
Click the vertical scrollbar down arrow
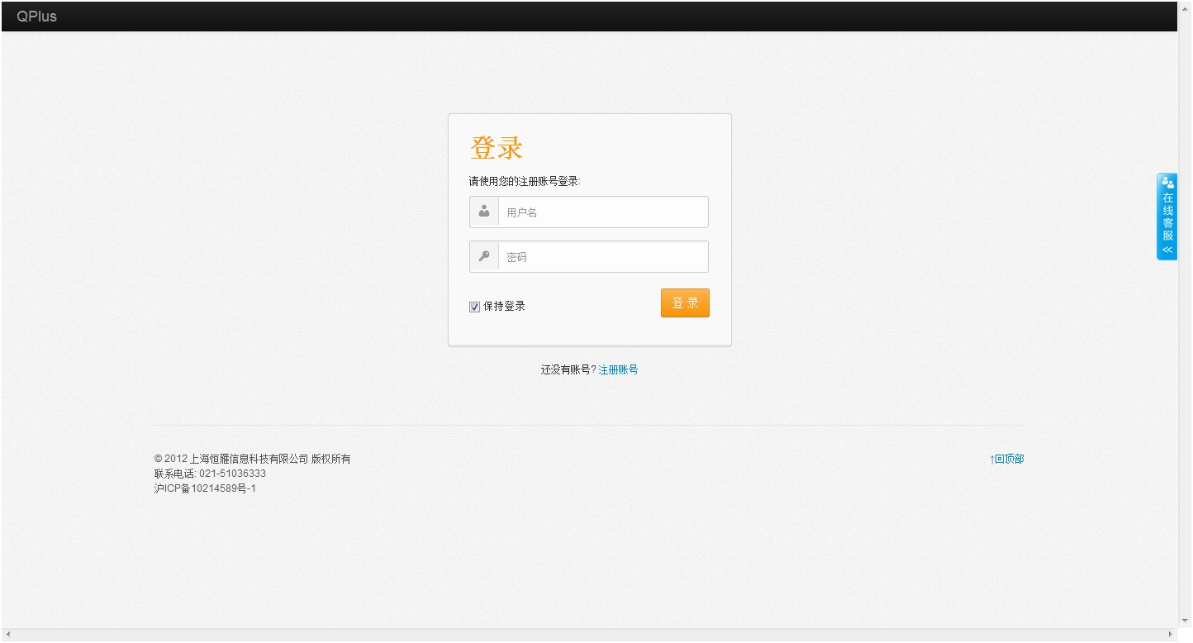click(1185, 620)
